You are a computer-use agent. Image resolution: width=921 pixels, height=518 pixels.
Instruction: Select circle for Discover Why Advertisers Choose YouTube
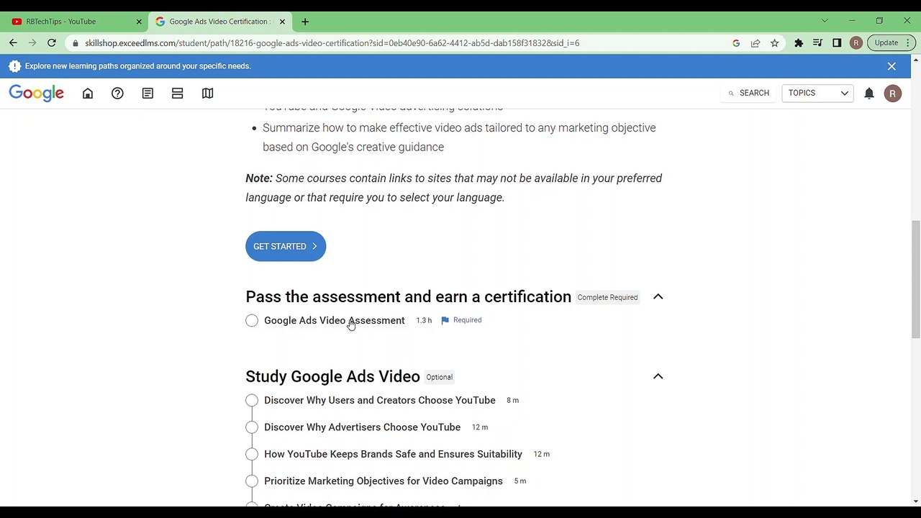(252, 427)
